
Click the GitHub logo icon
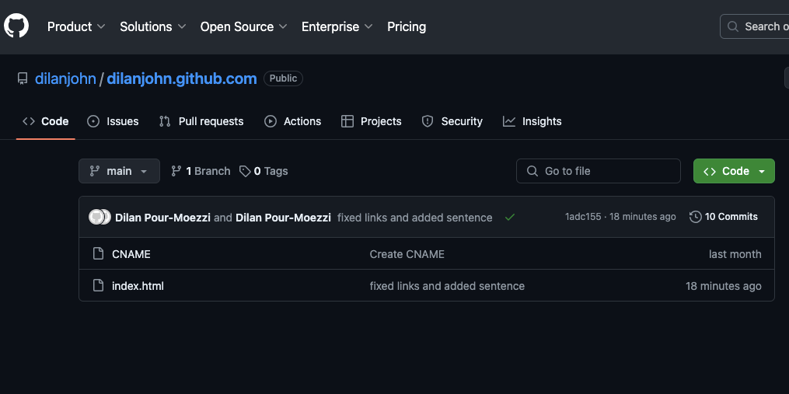(16, 26)
